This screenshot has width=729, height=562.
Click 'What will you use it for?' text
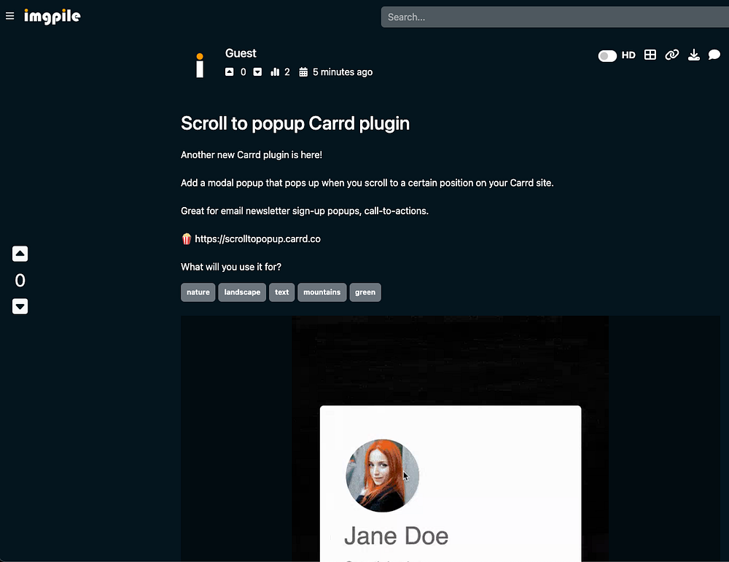(231, 267)
